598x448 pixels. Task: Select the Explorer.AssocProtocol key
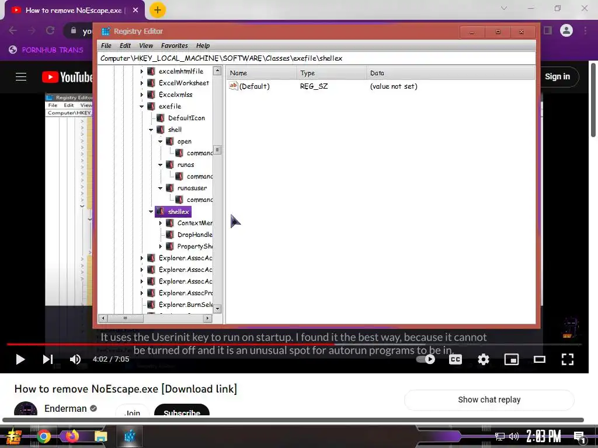185,293
